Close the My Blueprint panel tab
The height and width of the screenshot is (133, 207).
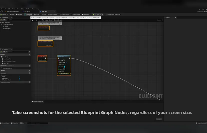[11, 49]
